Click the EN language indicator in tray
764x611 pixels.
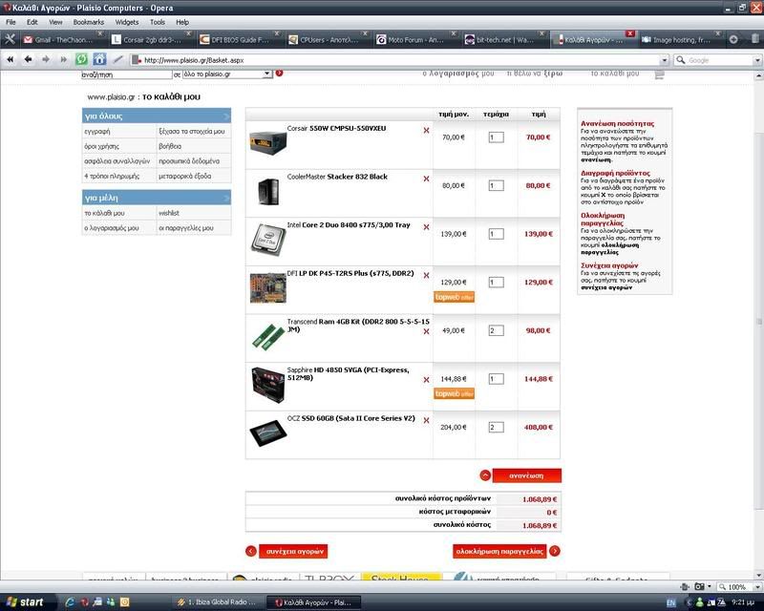click(x=670, y=602)
